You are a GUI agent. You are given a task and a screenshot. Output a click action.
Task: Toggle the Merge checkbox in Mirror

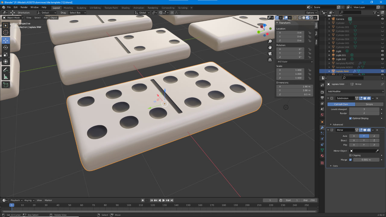[x=350, y=160]
